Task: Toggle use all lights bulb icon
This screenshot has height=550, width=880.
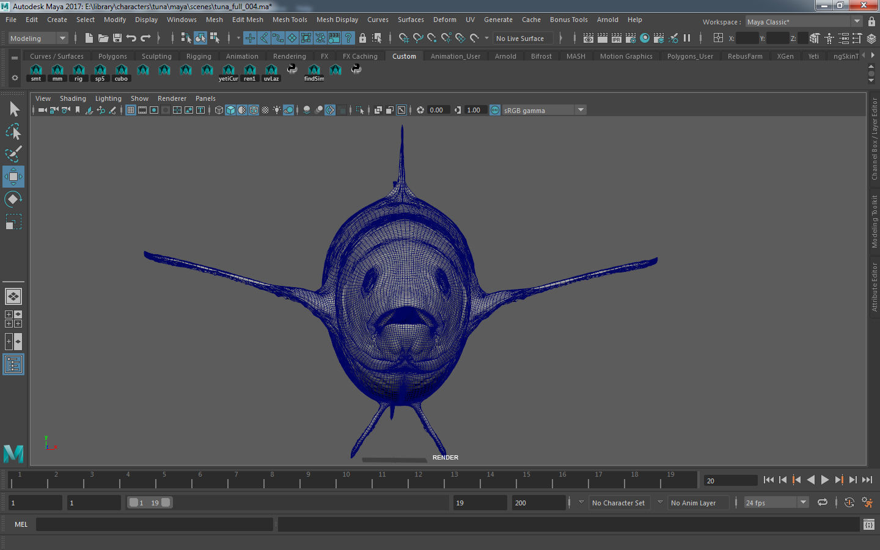Action: 277,110
